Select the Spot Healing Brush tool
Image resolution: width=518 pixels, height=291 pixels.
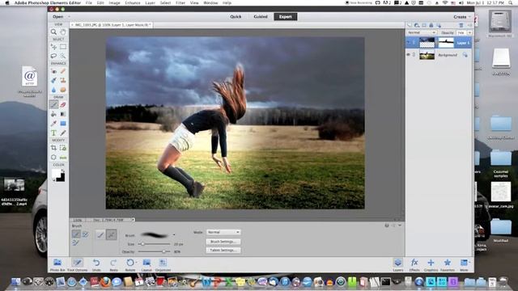(63, 71)
